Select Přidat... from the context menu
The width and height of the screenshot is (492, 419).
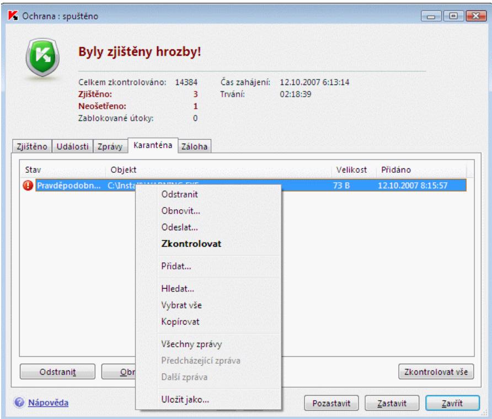[176, 266]
